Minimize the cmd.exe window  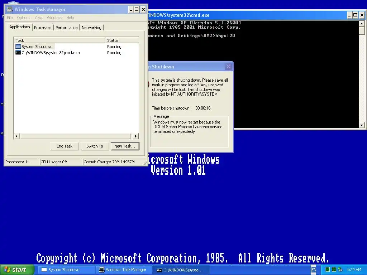click(349, 15)
